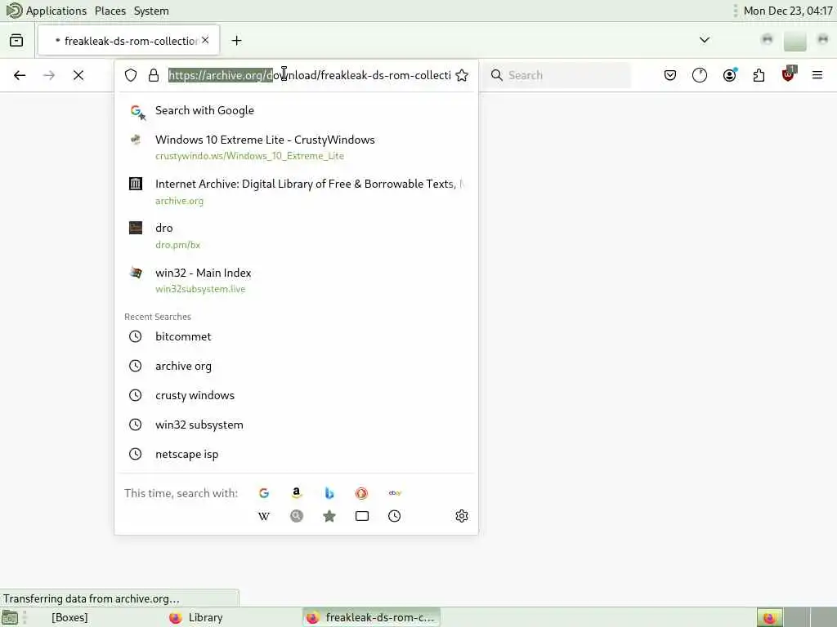This screenshot has width=837, height=627.
Task: Click the Search input field
Action: [x=557, y=75]
